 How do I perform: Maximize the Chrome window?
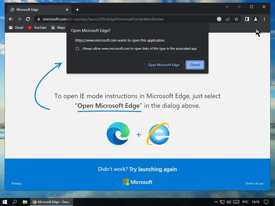[251, 7]
